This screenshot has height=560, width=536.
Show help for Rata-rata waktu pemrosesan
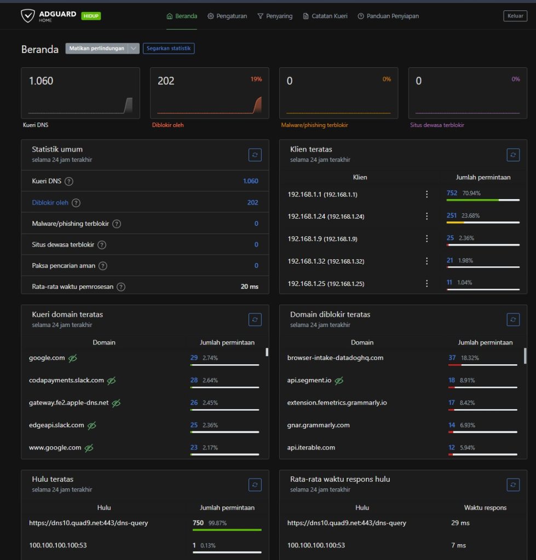coord(121,287)
